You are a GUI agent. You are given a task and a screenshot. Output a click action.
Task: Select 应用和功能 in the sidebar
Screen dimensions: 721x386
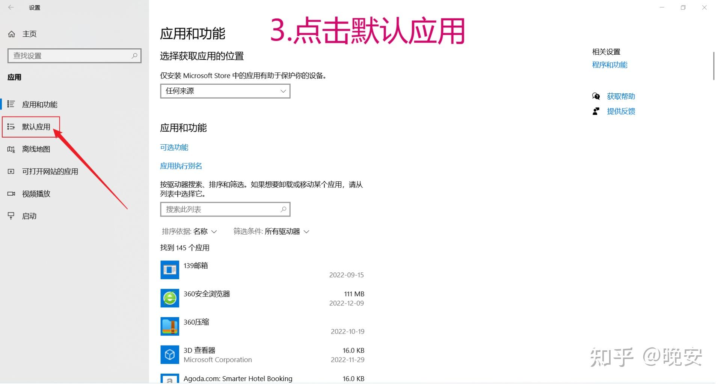pos(39,104)
